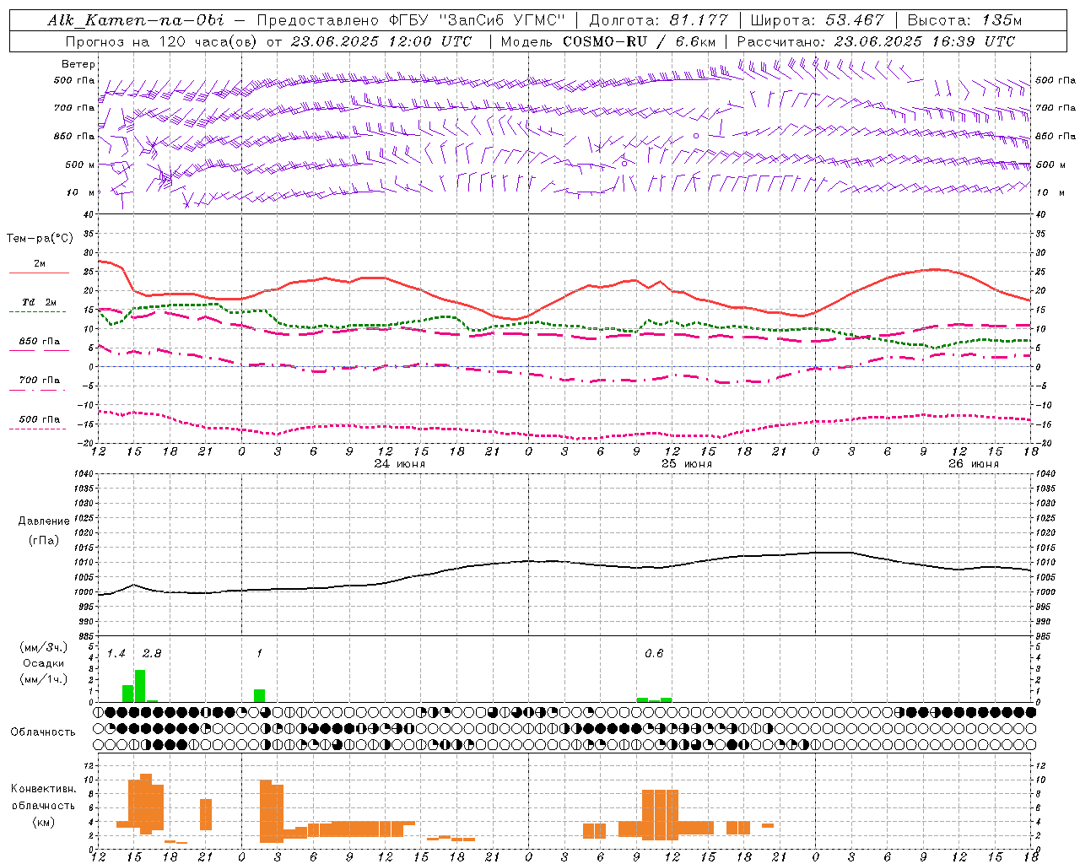1080x864 pixels.
Task: Click the station name Alk_Kamen-na-Obi in header
Action: click(136, 20)
